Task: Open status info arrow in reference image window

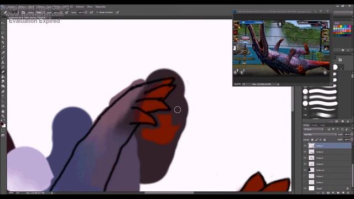Action: 278,85
